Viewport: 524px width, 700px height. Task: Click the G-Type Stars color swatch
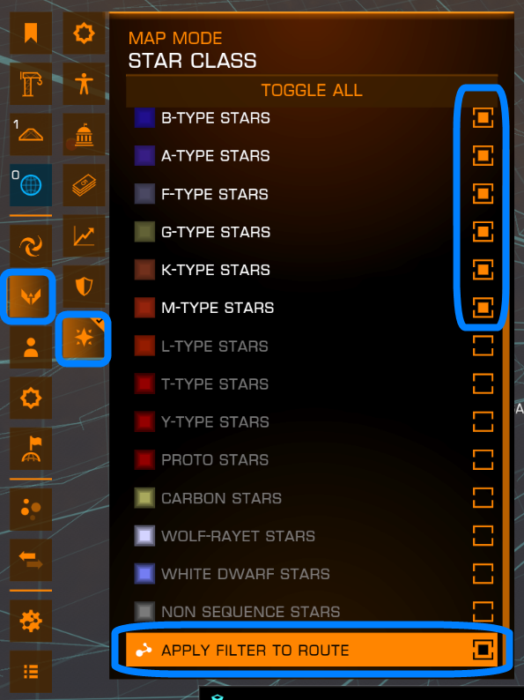tap(144, 232)
